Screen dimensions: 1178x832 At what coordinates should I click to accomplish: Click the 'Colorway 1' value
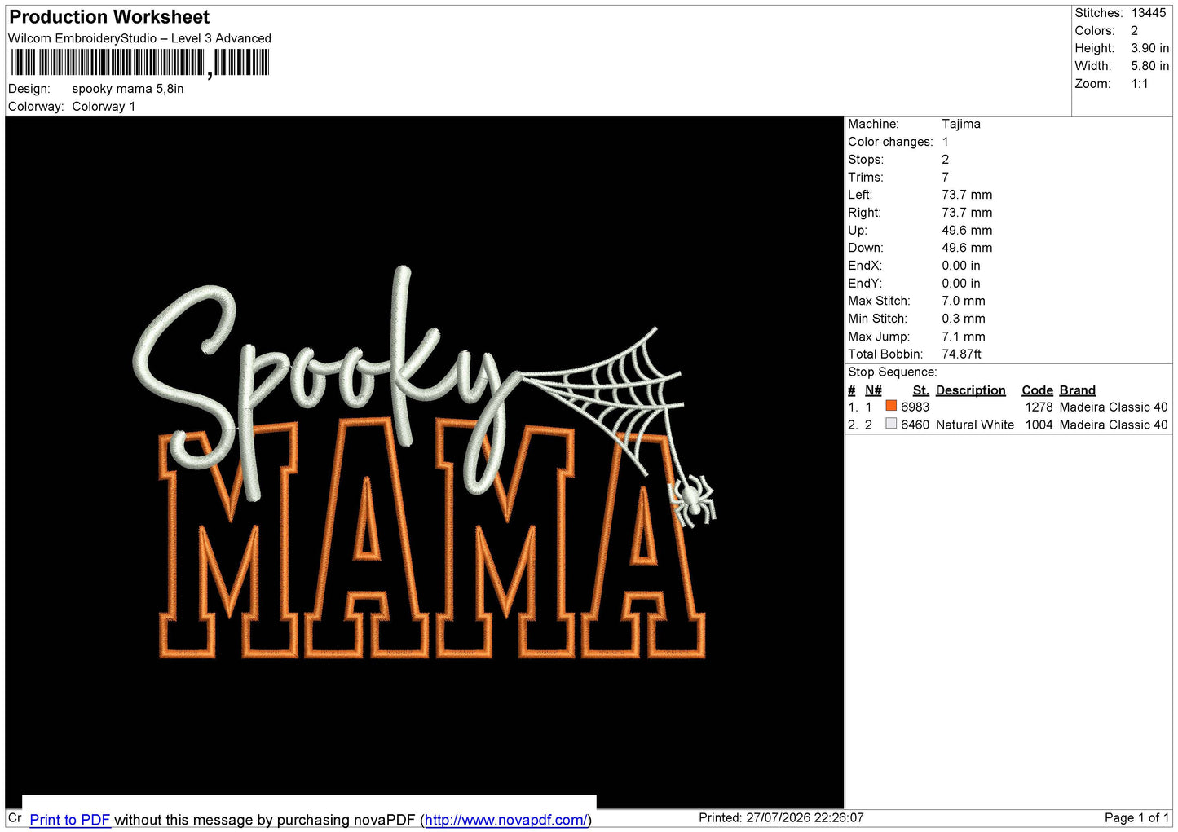[104, 107]
